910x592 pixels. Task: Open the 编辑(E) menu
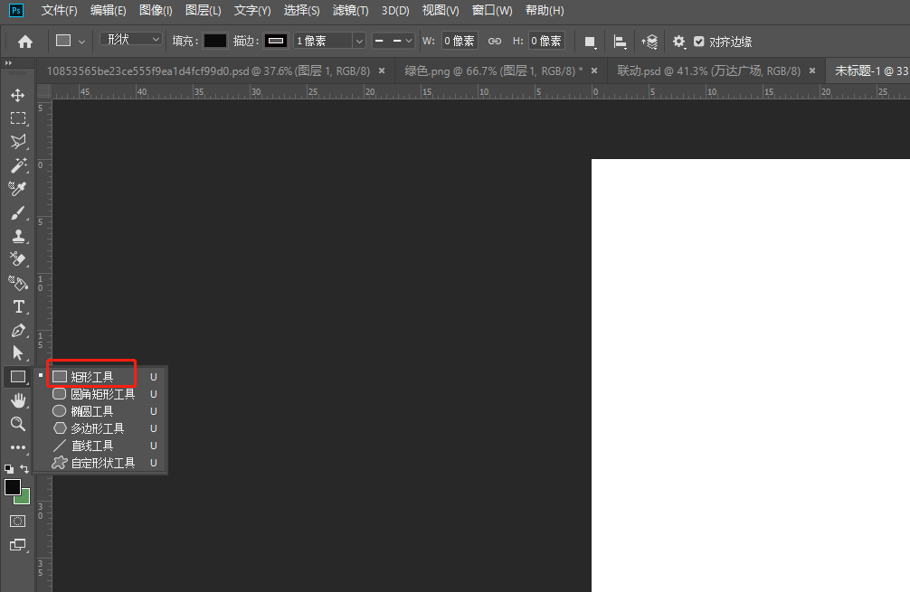pos(108,11)
